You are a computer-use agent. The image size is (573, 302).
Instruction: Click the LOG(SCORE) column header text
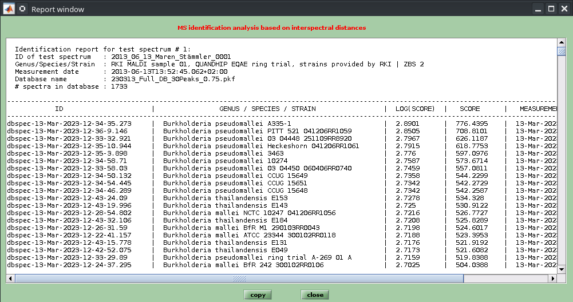pos(415,109)
